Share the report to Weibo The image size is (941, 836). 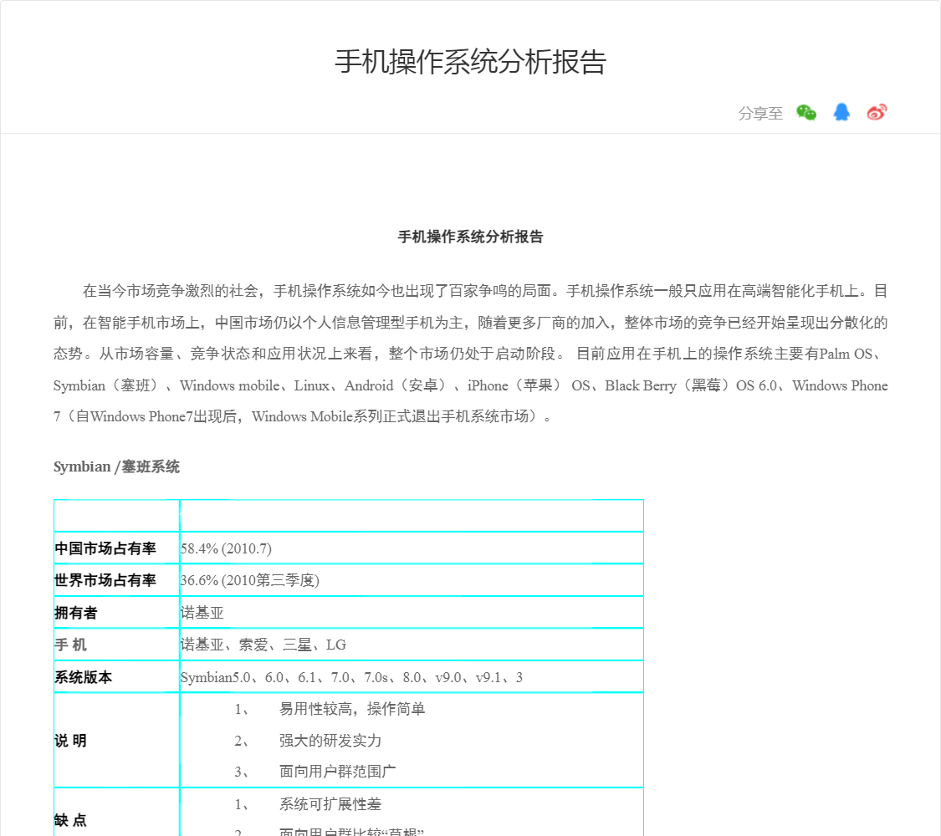click(x=877, y=112)
